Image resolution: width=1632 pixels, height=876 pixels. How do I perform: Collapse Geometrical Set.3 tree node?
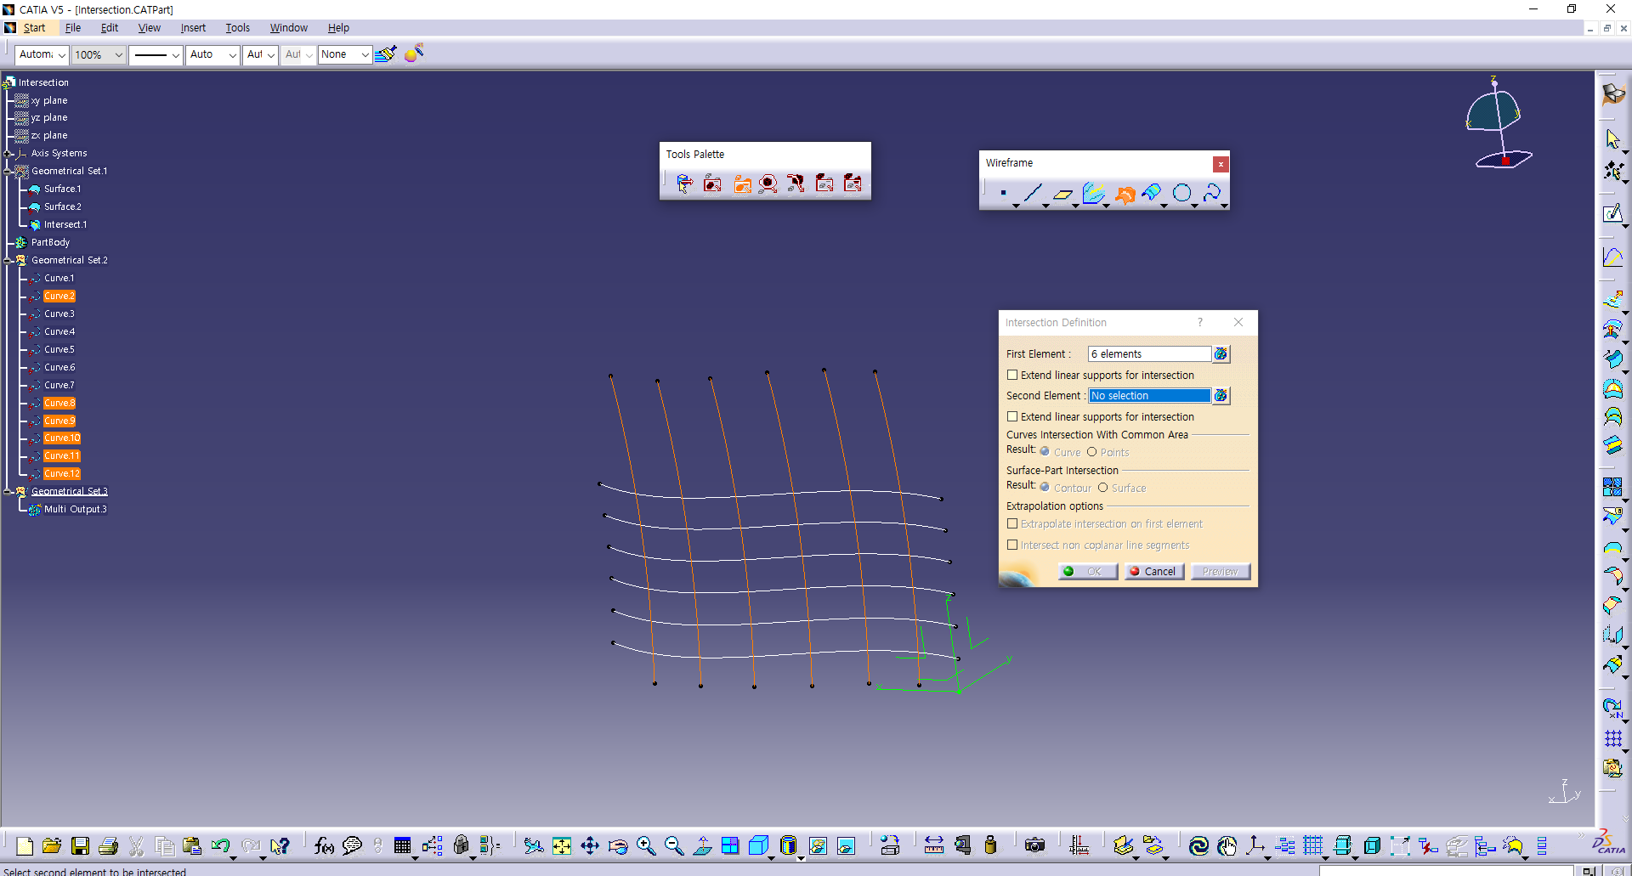[x=8, y=491]
